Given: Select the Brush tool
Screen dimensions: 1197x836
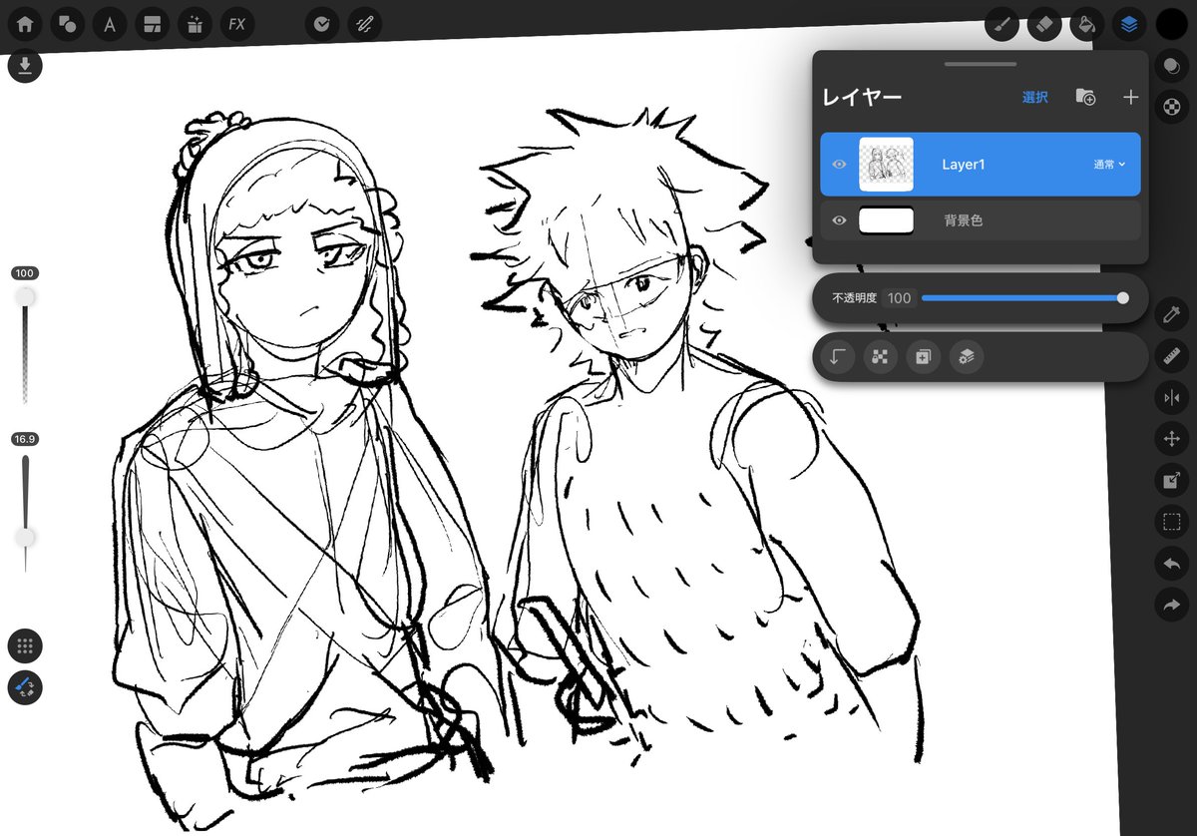Looking at the screenshot, I should tap(1001, 23).
